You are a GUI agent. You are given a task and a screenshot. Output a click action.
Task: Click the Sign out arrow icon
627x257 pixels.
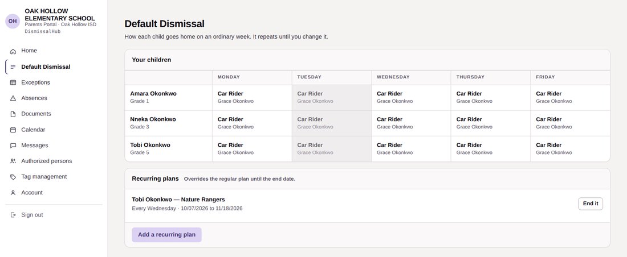[13, 215]
